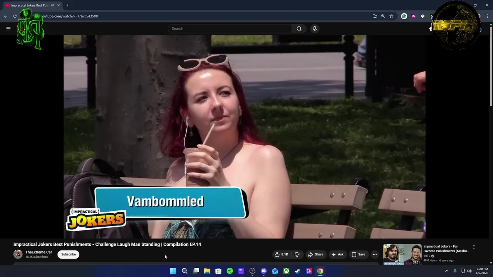The width and height of the screenshot is (493, 277).
Task: Show hidden system tray icons
Action: coord(447,271)
